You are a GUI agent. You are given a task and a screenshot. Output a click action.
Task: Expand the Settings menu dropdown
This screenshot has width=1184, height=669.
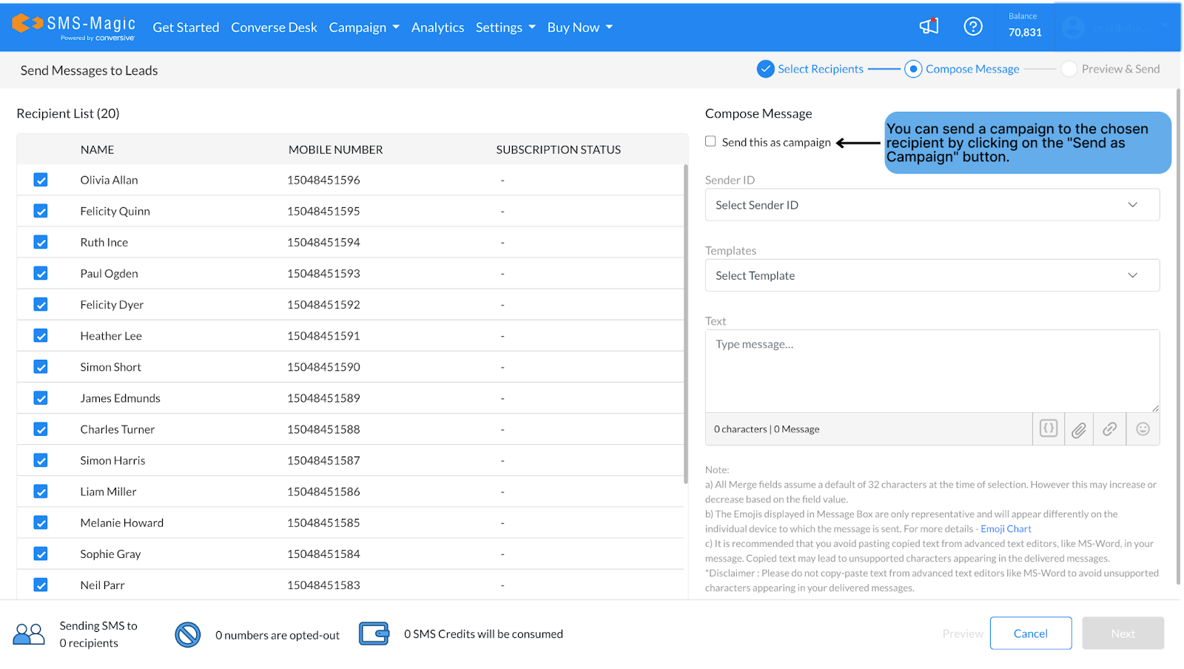pos(505,27)
